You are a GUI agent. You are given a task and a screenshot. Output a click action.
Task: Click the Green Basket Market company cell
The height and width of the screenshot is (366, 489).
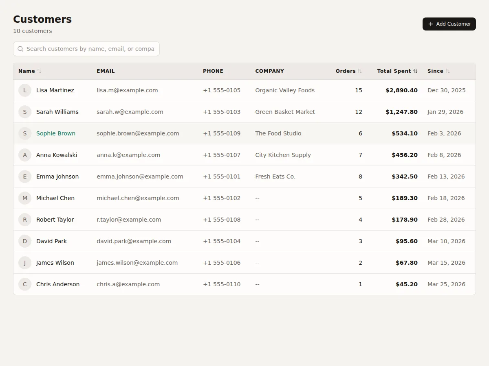pos(285,112)
